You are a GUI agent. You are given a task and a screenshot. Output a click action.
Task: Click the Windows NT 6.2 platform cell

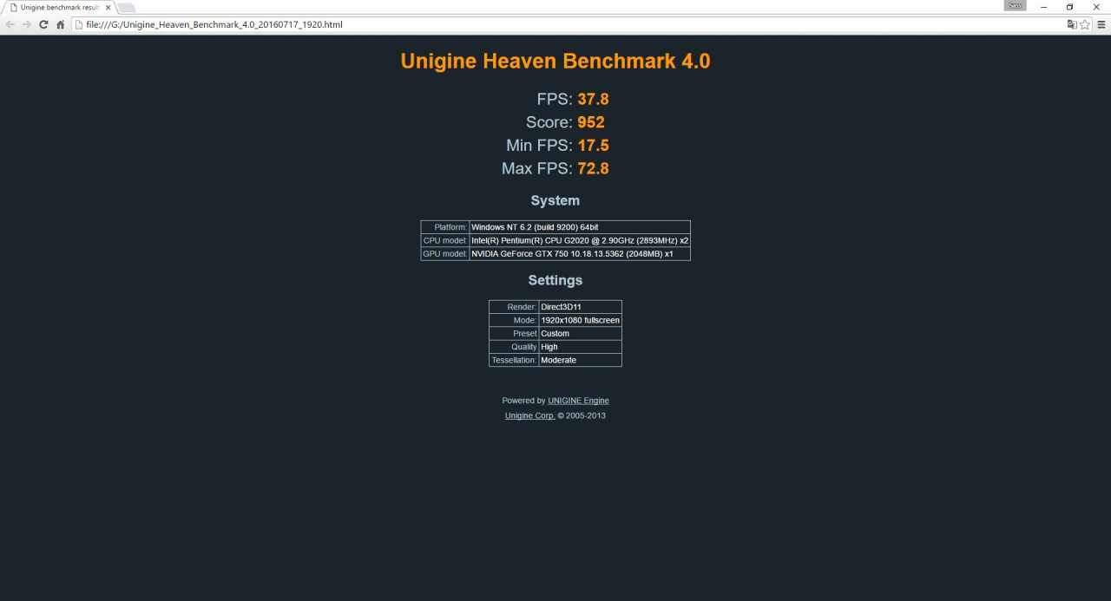point(580,227)
